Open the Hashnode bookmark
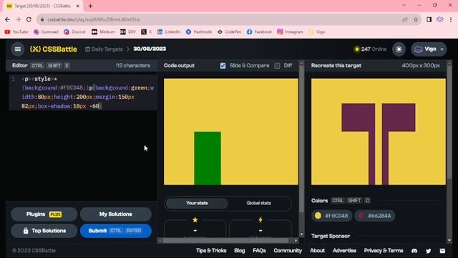Image resolution: width=458 pixels, height=258 pixels. point(199,32)
